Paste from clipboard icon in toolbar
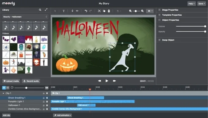The height and width of the screenshot is (118, 208). [x=109, y=11]
